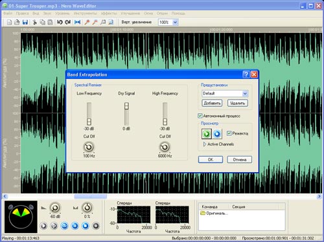Screen dimensions: 324x242
Task: Click the Добавить preset button
Action: coord(212,103)
